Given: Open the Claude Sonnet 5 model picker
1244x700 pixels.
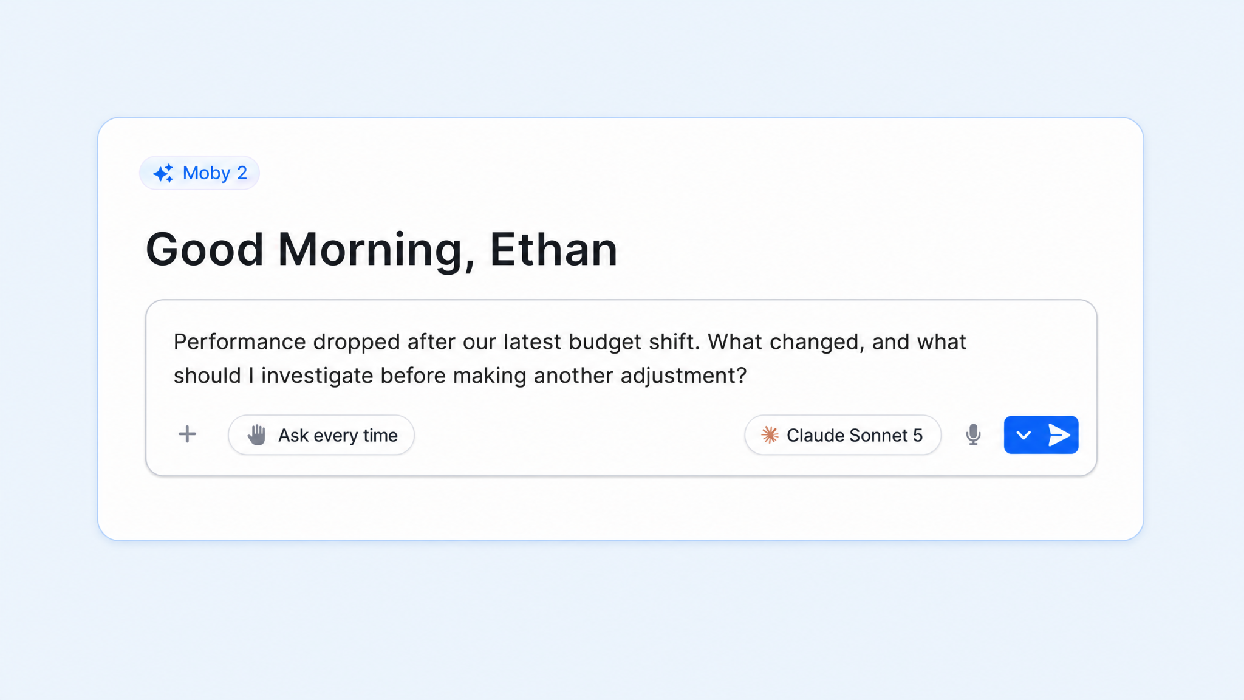Looking at the screenshot, I should click(842, 434).
